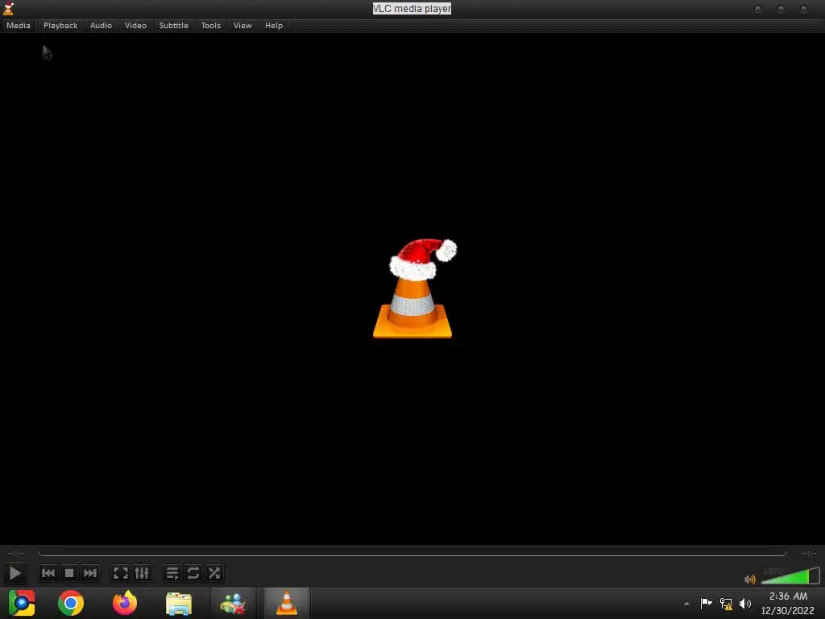The height and width of the screenshot is (619, 825).
Task: Open system volume tray icon
Action: point(745,604)
